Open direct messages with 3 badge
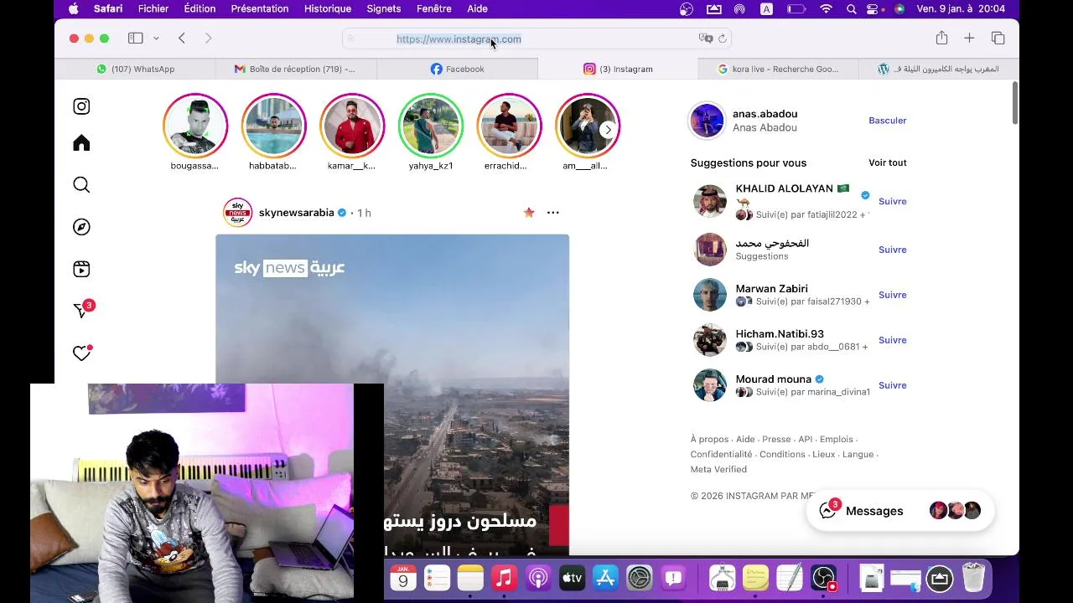The image size is (1073, 603). (x=83, y=309)
